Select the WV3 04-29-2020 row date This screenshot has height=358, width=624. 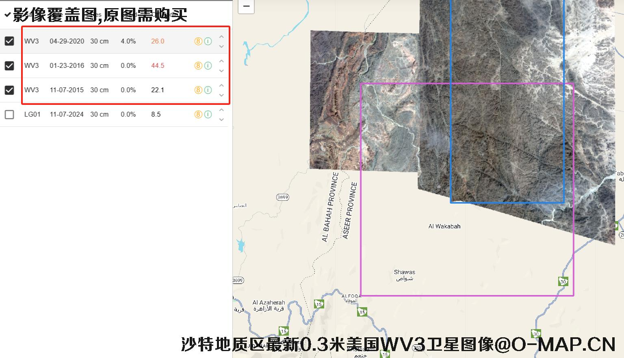[67, 41]
